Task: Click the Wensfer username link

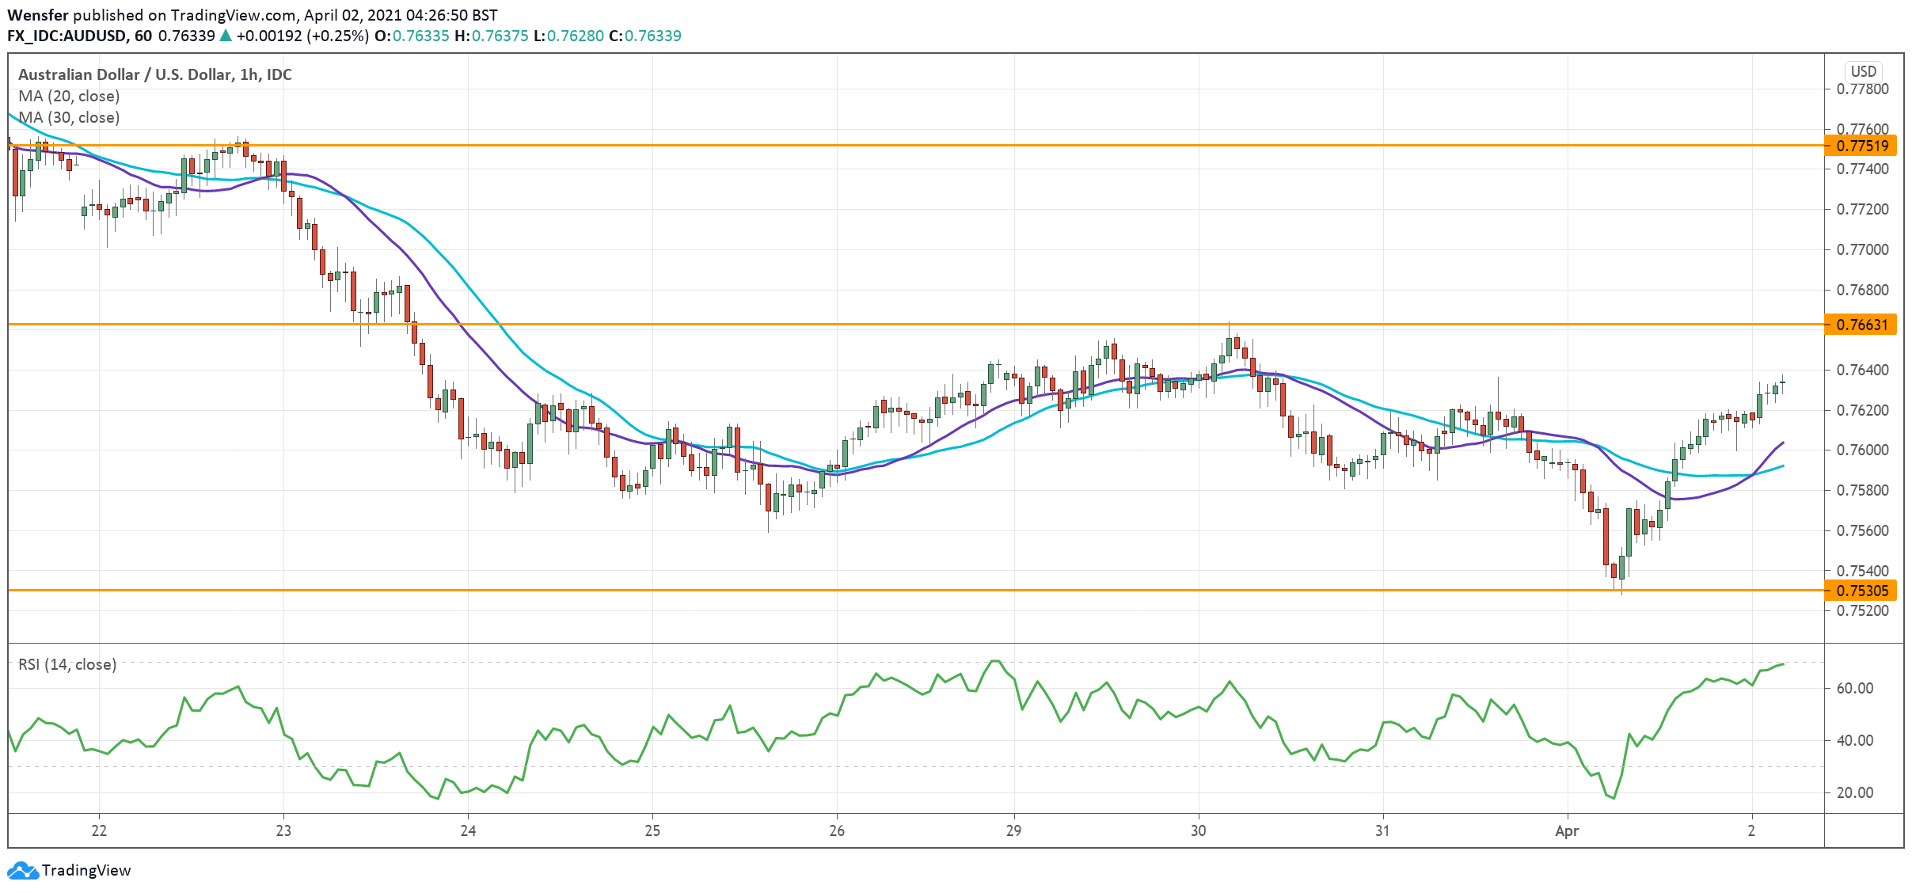Action: pos(39,13)
